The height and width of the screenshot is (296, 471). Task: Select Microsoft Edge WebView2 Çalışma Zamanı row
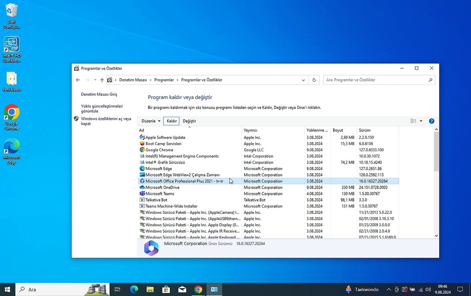(268, 175)
